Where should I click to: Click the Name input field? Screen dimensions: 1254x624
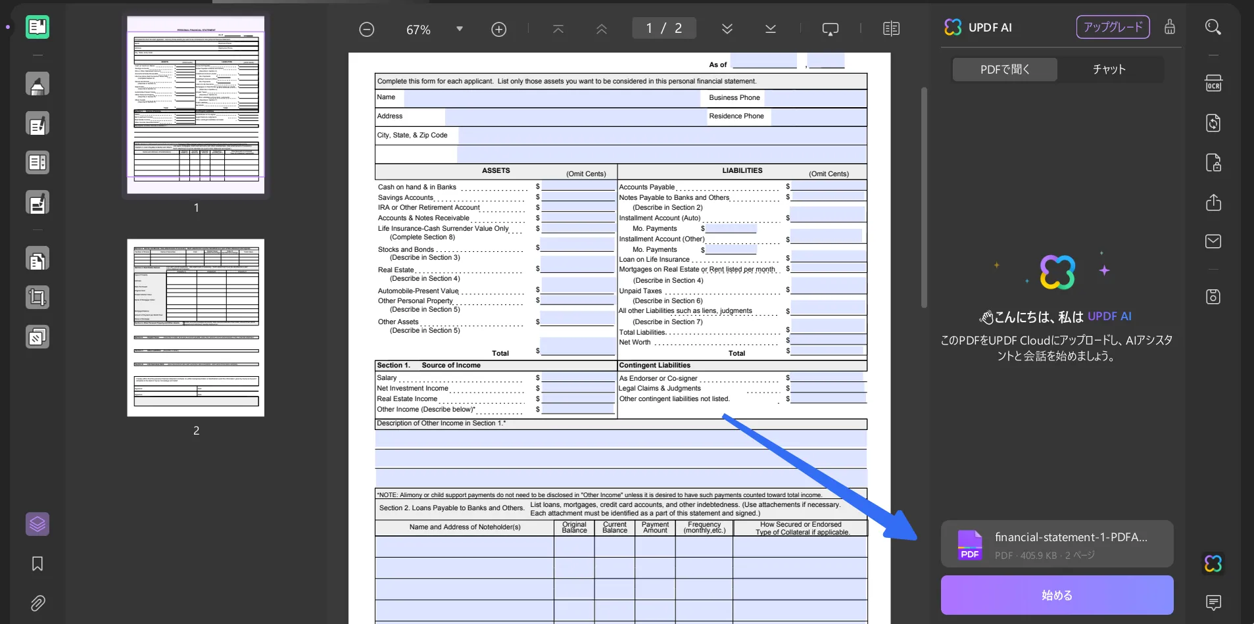[x=552, y=98]
